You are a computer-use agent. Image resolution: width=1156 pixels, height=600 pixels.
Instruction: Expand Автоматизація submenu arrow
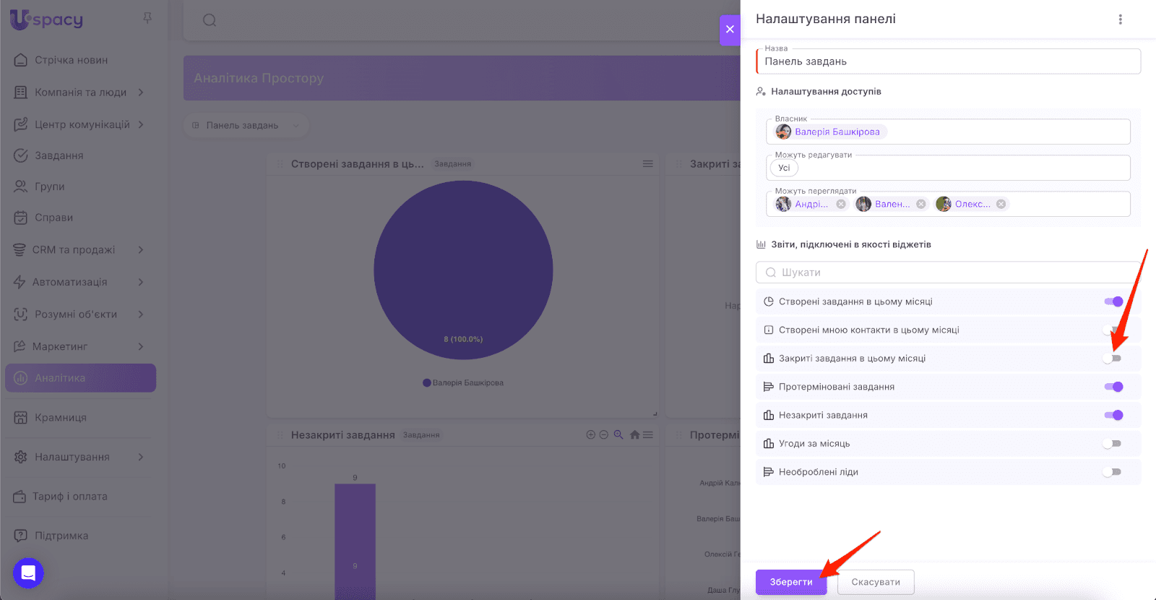pyautogui.click(x=141, y=282)
